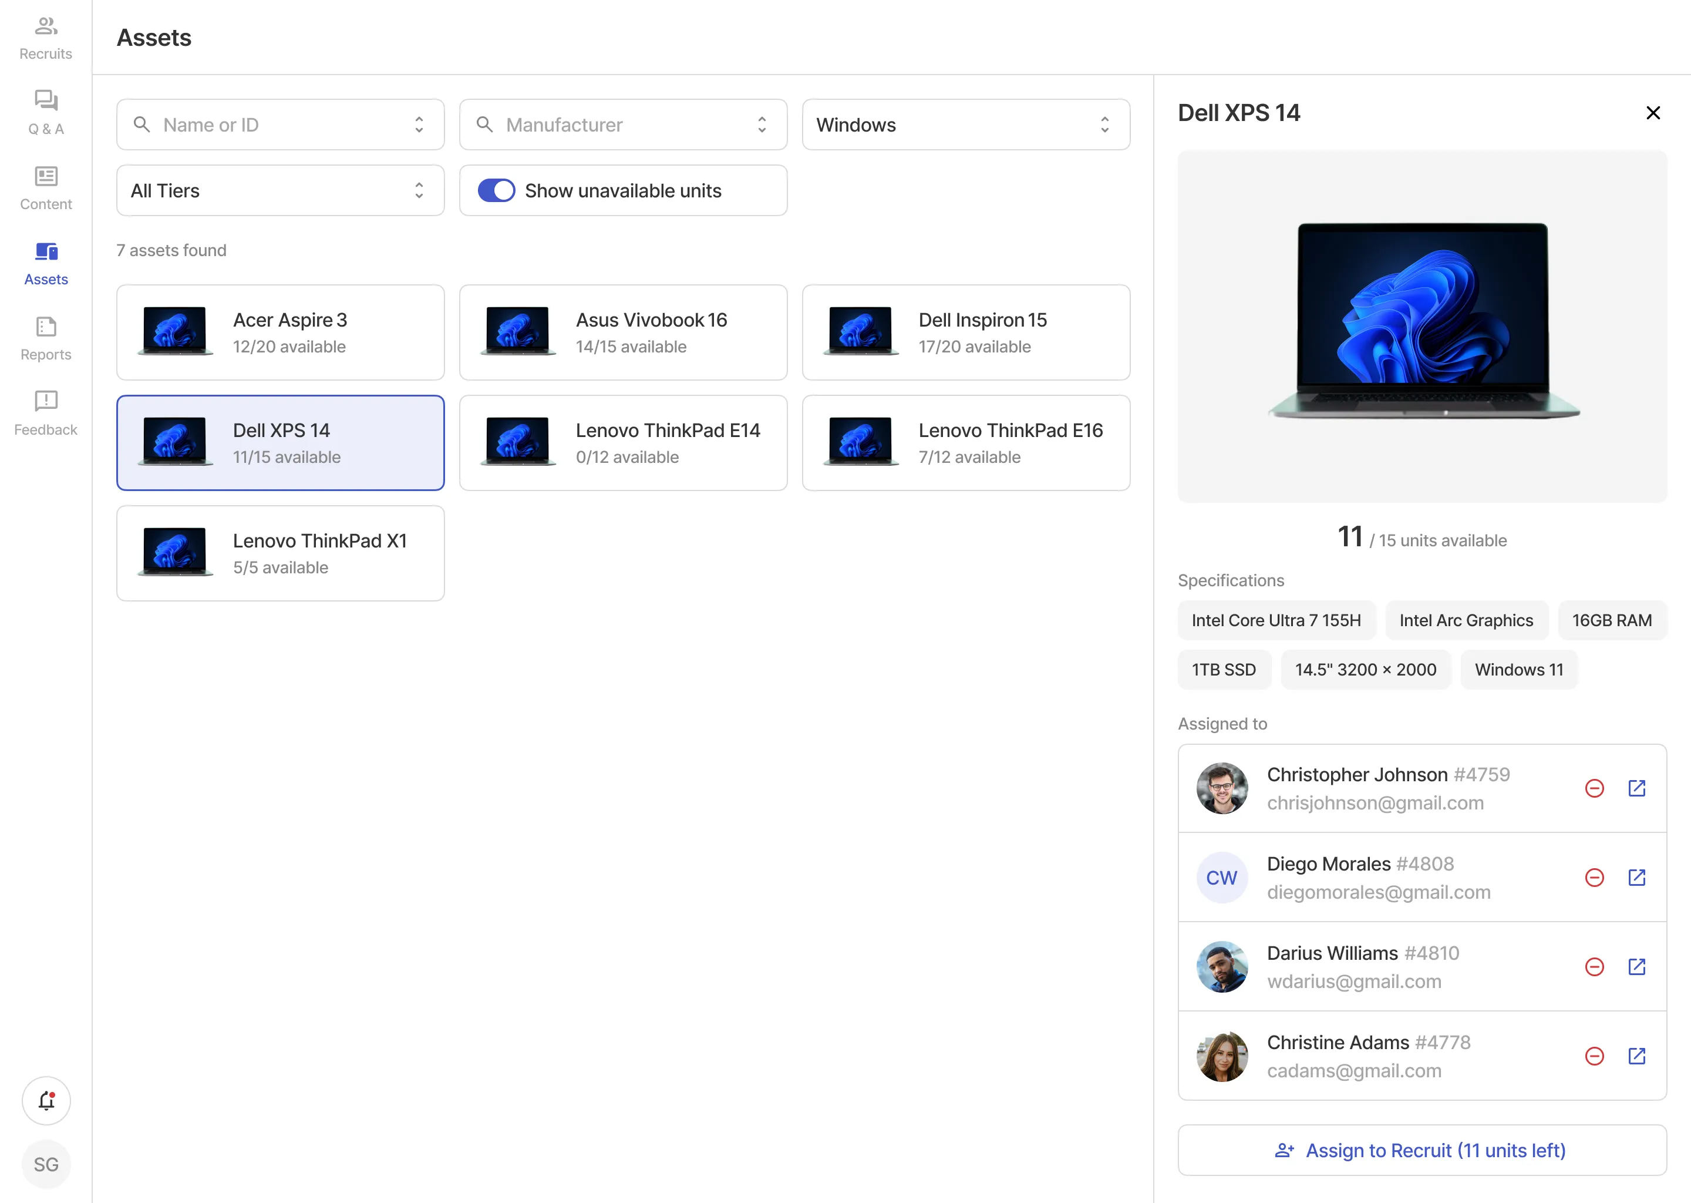The height and width of the screenshot is (1203, 1691).
Task: Select the Asus Vivobook 16 asset card
Action: 622,332
